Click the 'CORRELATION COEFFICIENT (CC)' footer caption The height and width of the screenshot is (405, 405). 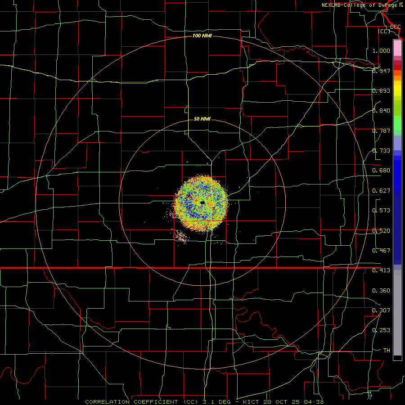(x=142, y=402)
